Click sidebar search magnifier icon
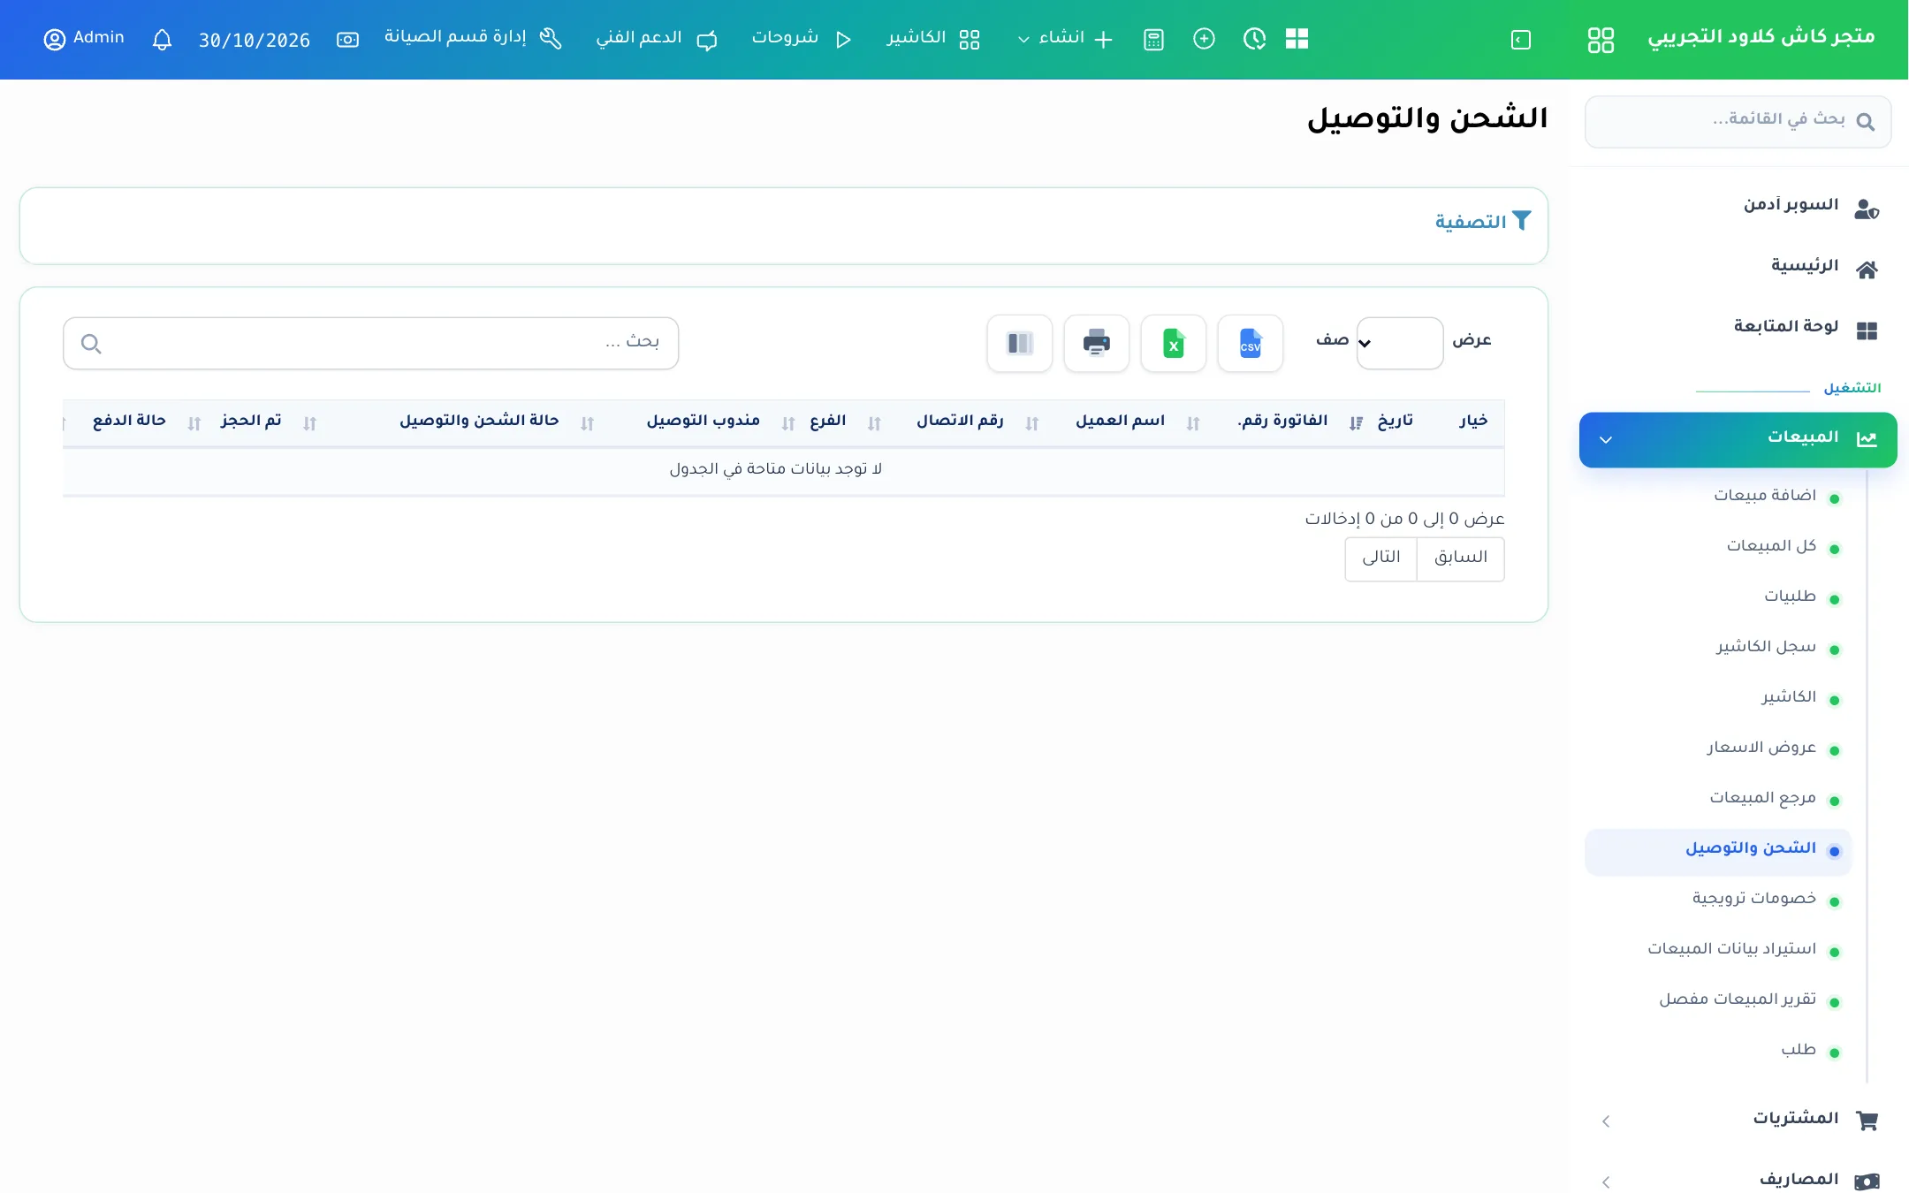The height and width of the screenshot is (1193, 1909). click(x=1865, y=122)
